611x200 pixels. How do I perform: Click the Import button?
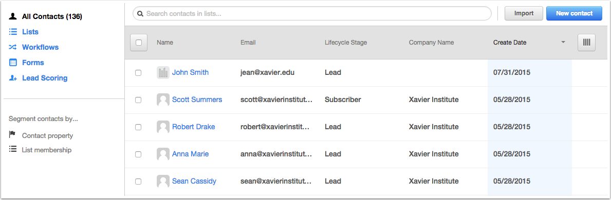(x=524, y=13)
